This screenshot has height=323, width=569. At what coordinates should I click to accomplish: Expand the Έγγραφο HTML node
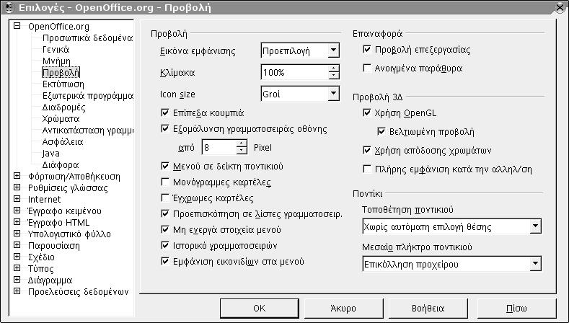(x=17, y=222)
